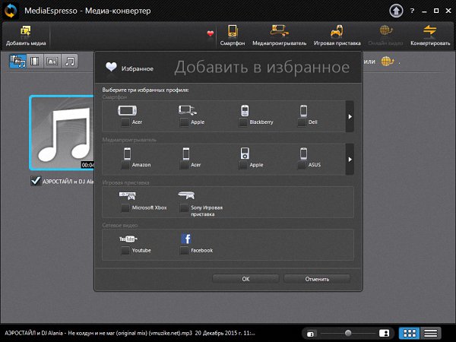This screenshot has width=456, height=342.
Task: Click the Sony console icon
Action: click(x=186, y=195)
